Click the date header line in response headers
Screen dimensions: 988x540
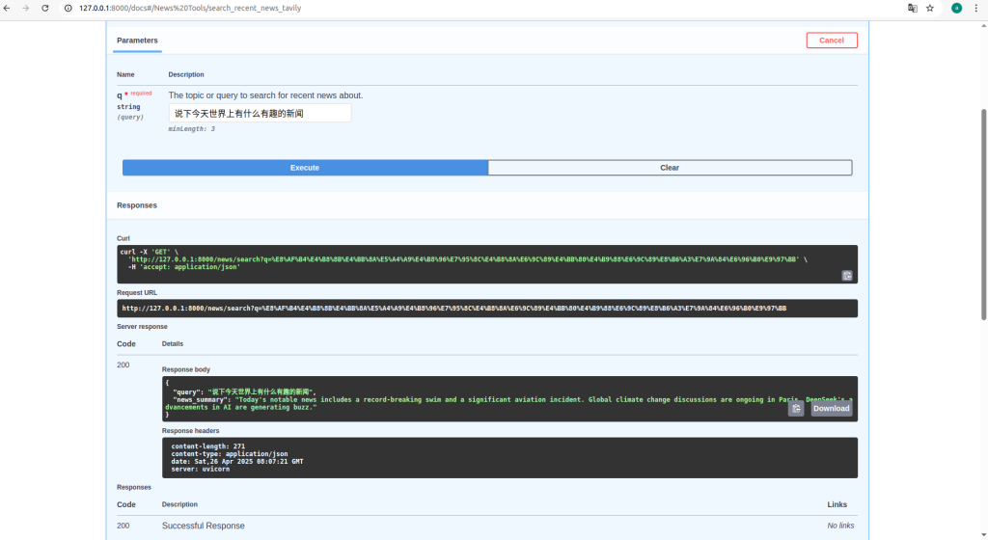(x=237, y=461)
